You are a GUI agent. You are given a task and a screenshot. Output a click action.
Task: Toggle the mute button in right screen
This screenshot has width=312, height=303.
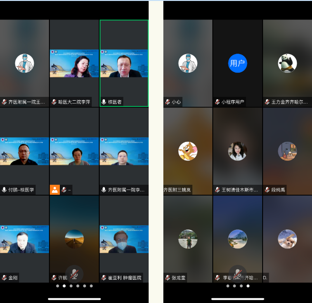pos(237,274)
